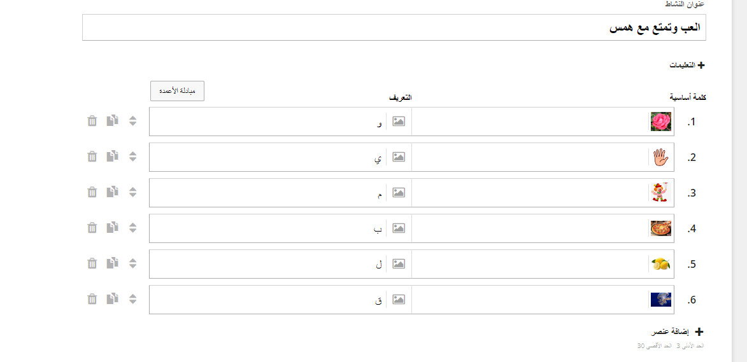Select the rose thumbnail in row 1

[x=661, y=122]
